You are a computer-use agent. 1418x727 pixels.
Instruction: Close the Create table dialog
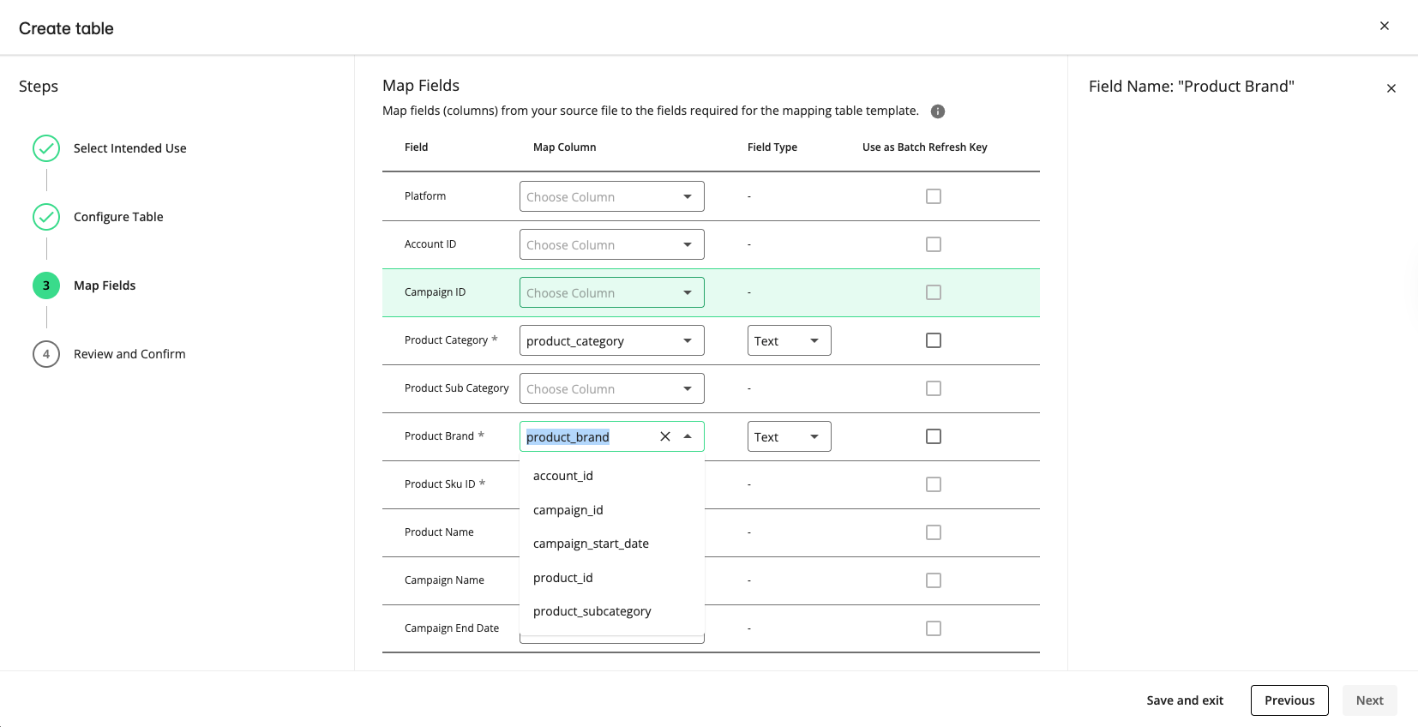tap(1384, 26)
